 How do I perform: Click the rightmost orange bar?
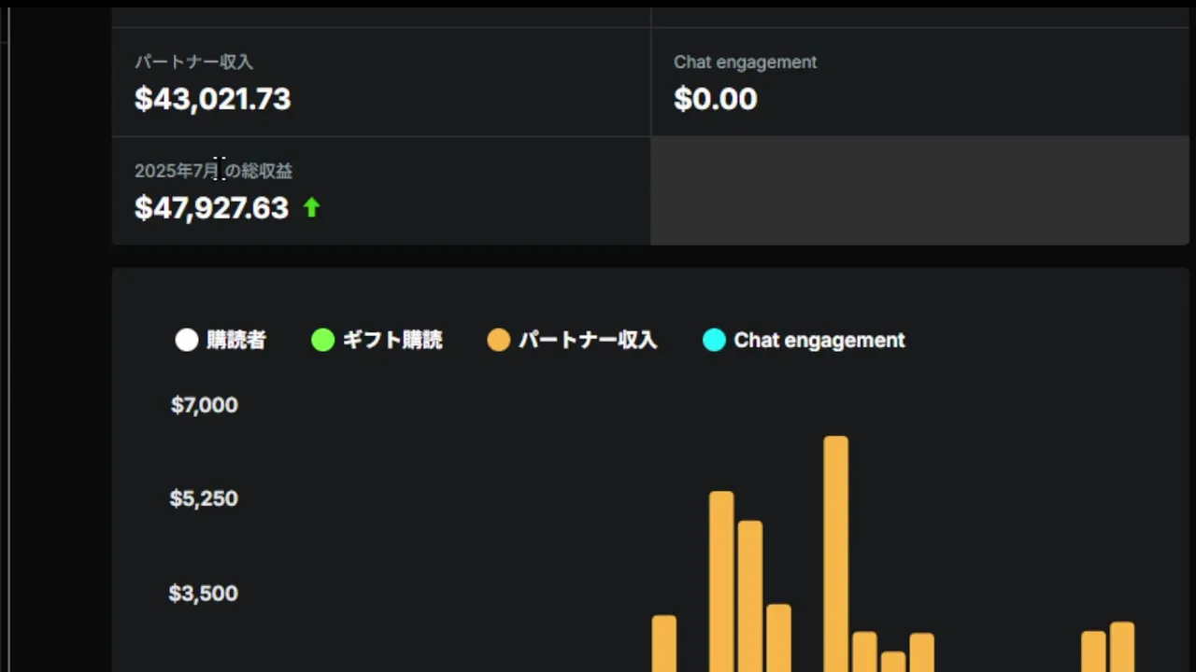(1122, 646)
